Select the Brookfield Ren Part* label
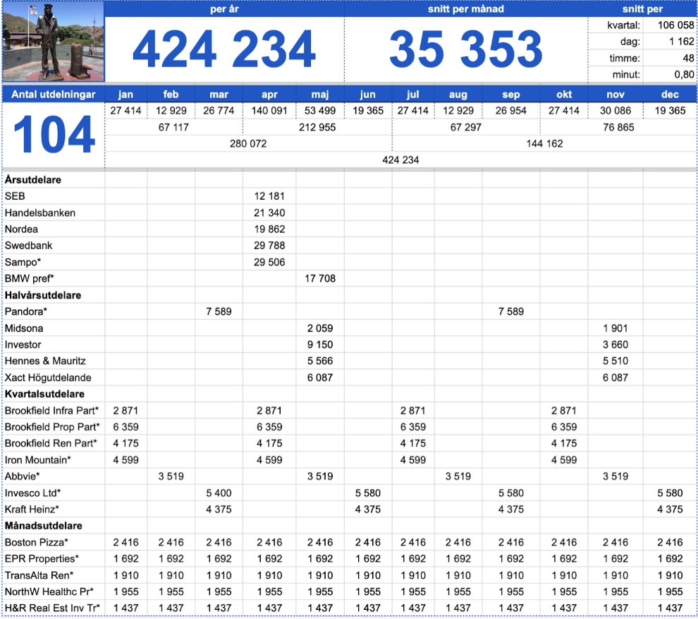 click(x=51, y=443)
